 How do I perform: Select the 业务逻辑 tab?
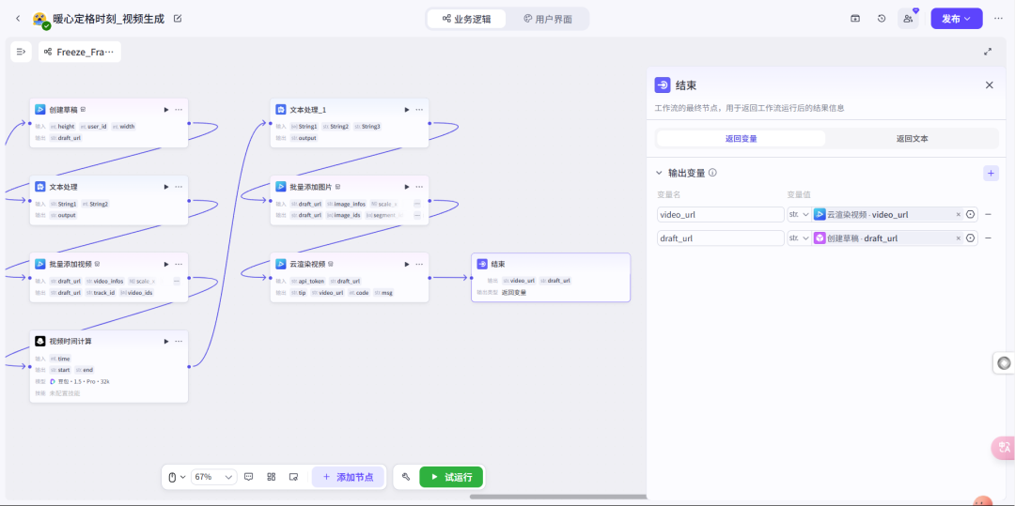click(466, 19)
